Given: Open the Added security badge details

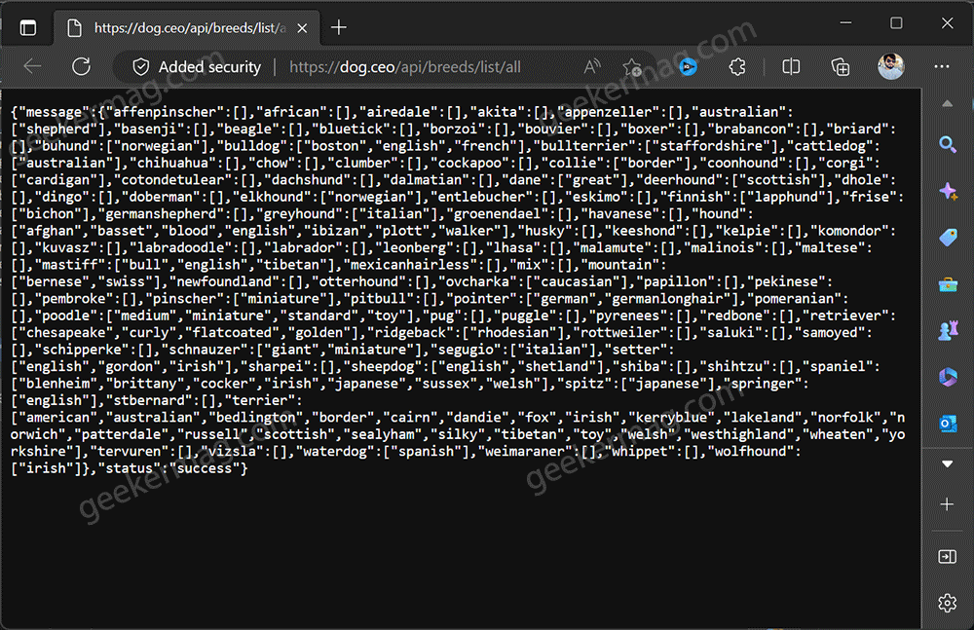Looking at the screenshot, I should click(195, 67).
